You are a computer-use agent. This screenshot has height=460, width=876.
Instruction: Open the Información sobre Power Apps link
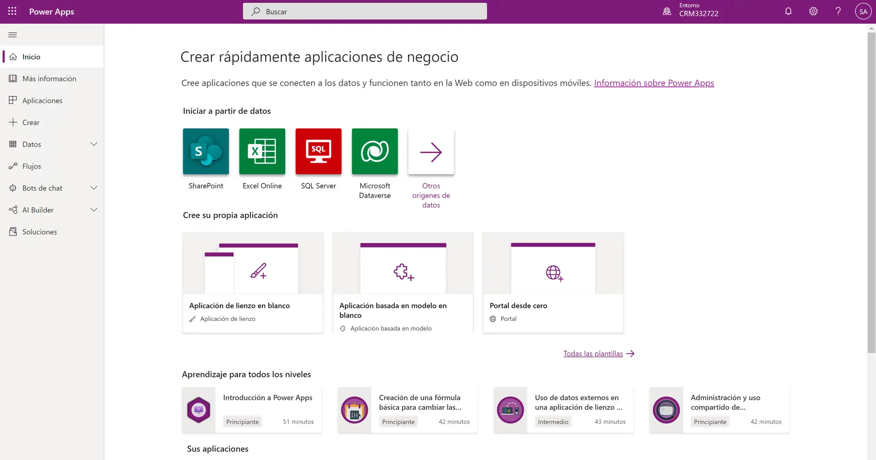point(654,83)
